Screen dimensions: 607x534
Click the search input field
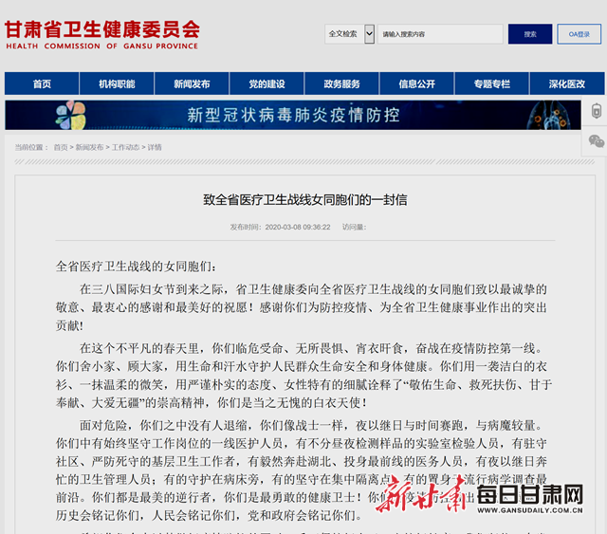(439, 34)
